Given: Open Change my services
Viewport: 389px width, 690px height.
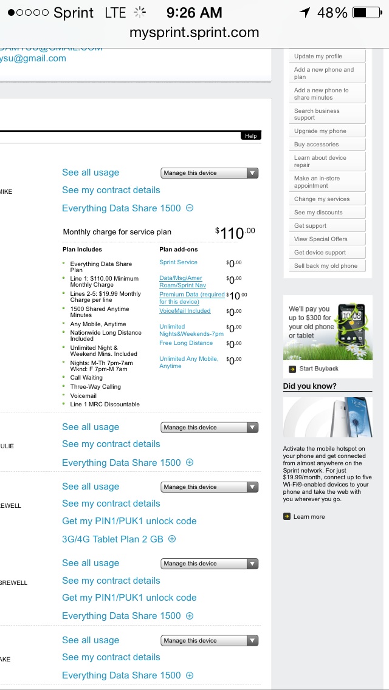Looking at the screenshot, I should click(328, 199).
